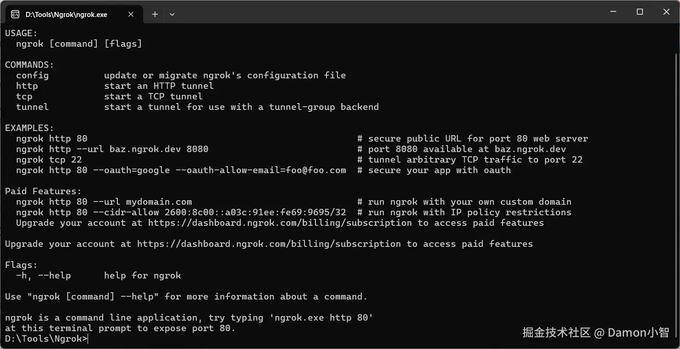This screenshot has height=349, width=680.
Task: Click the "config" command in COMMANDS list
Action: pyautogui.click(x=32, y=76)
